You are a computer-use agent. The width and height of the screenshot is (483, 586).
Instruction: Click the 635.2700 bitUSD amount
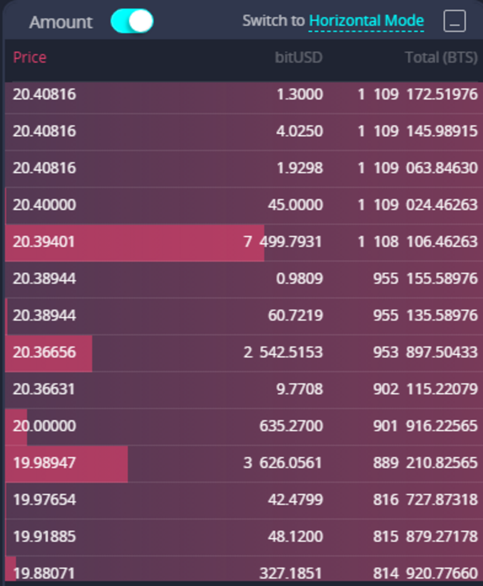point(291,426)
